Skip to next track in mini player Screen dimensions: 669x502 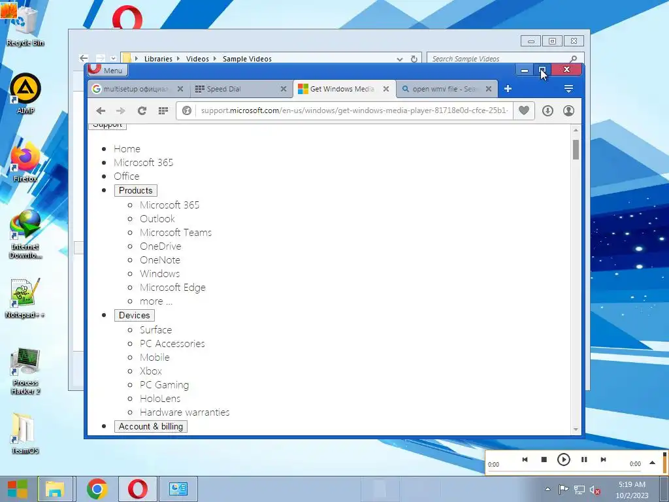click(x=603, y=460)
